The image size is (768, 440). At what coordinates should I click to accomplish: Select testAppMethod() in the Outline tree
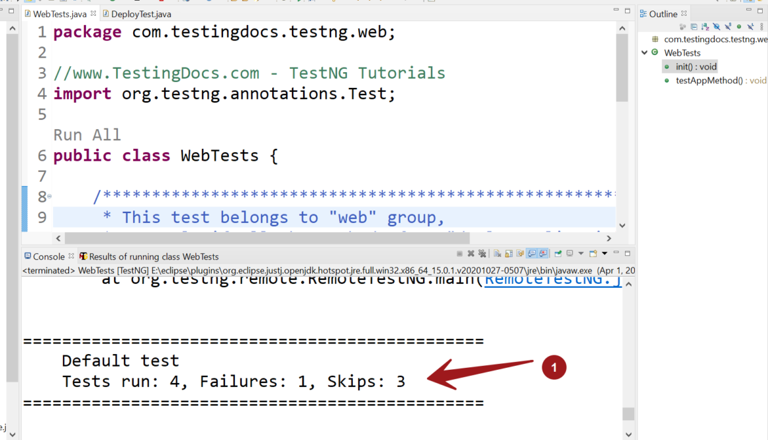pos(708,81)
